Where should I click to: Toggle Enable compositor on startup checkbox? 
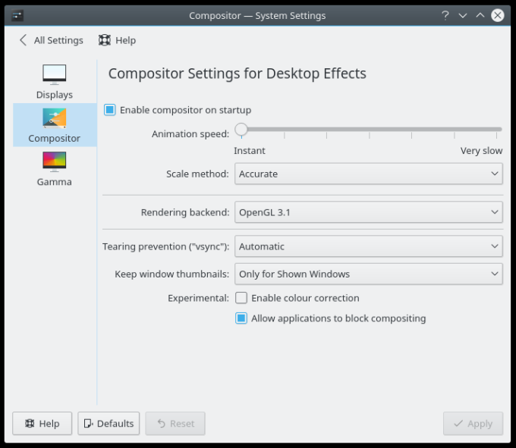109,110
